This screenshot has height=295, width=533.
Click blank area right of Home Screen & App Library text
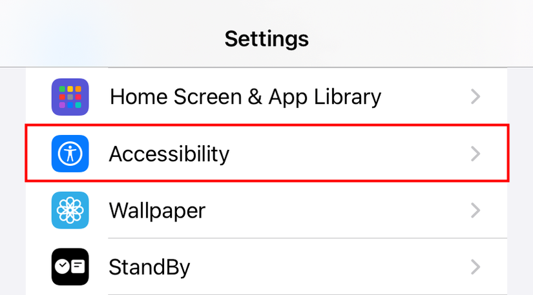[x=425, y=97]
